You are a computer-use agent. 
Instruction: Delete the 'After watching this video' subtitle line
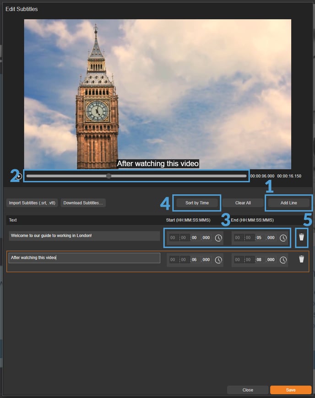click(x=301, y=259)
